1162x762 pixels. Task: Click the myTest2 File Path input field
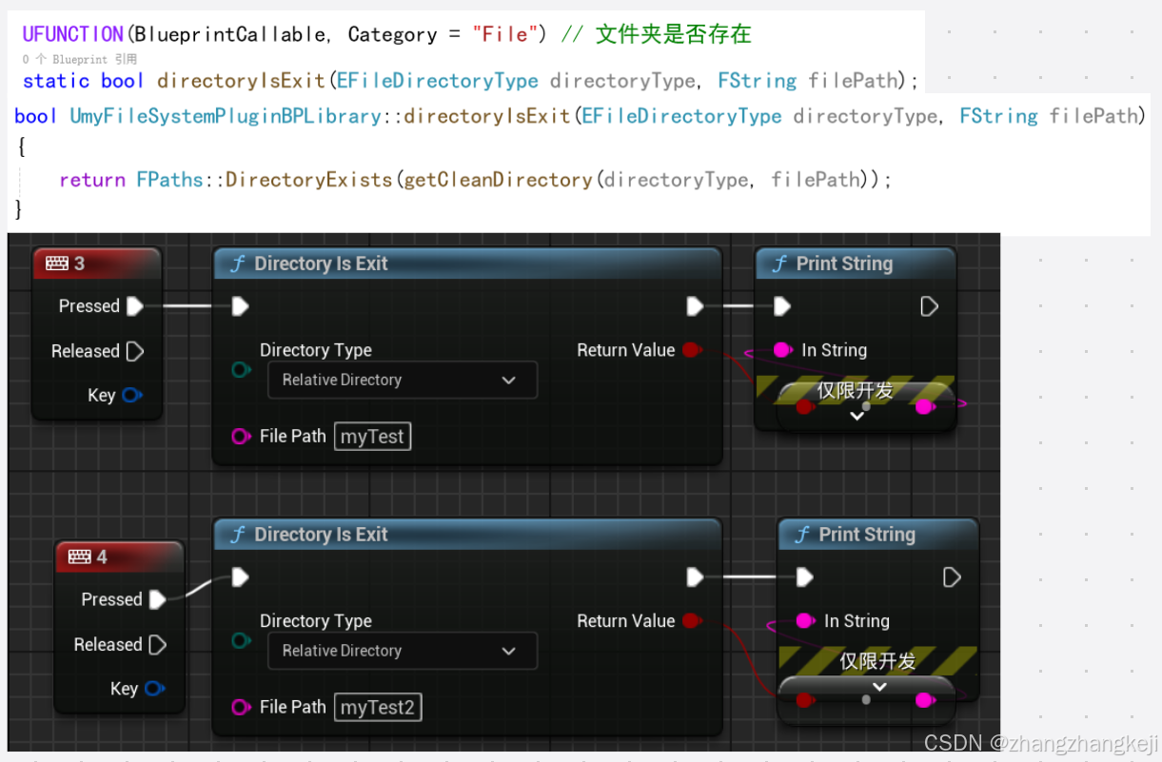[x=378, y=707]
